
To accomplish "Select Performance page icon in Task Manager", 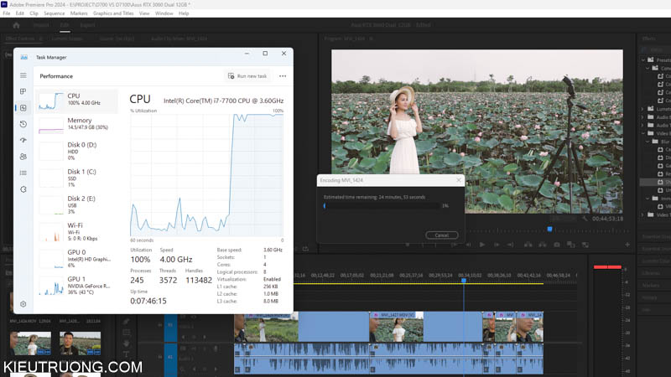I will click(x=23, y=108).
